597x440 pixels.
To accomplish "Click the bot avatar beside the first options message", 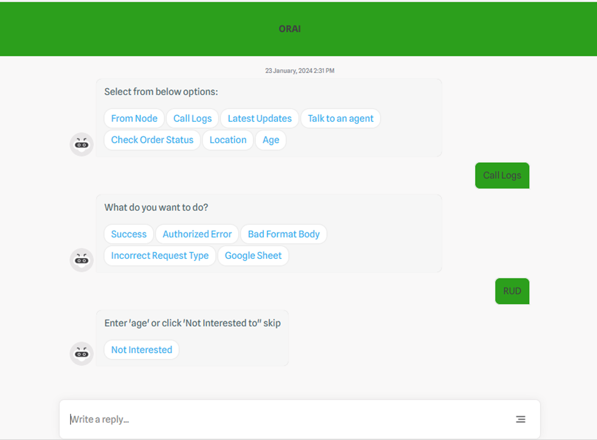I will click(81, 144).
